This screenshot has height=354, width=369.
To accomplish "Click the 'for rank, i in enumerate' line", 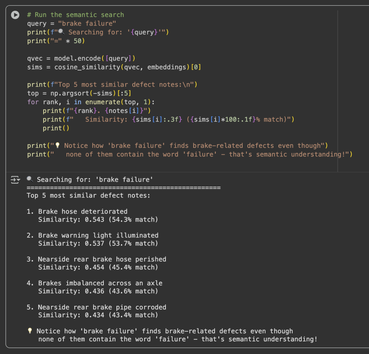I will click(91, 102).
